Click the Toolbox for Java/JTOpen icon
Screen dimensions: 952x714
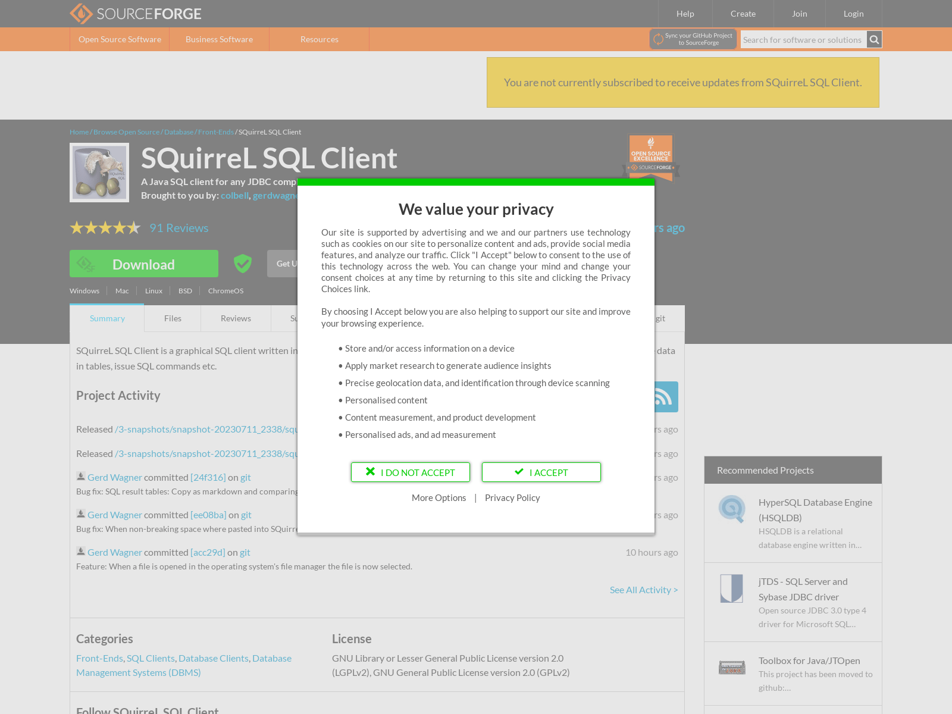click(732, 668)
